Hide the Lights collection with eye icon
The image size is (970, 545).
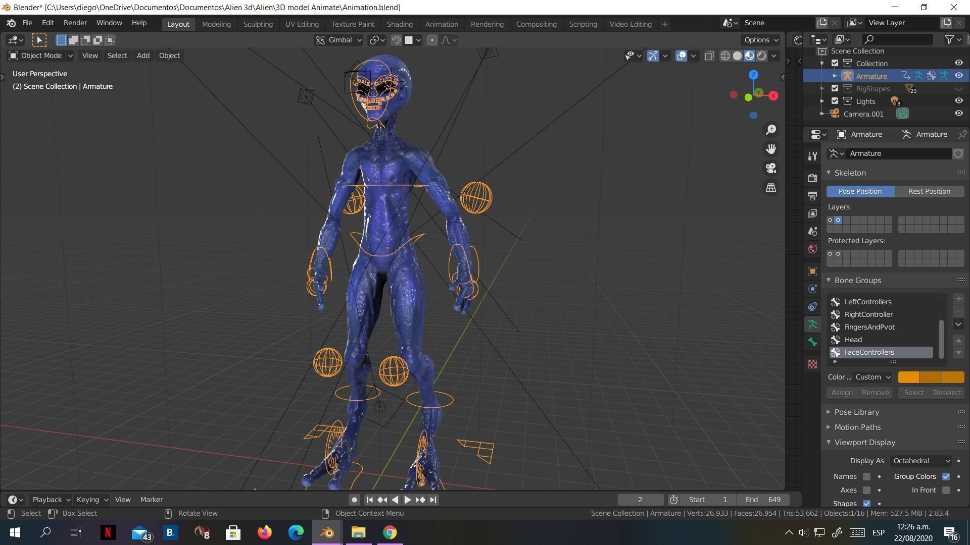958,101
